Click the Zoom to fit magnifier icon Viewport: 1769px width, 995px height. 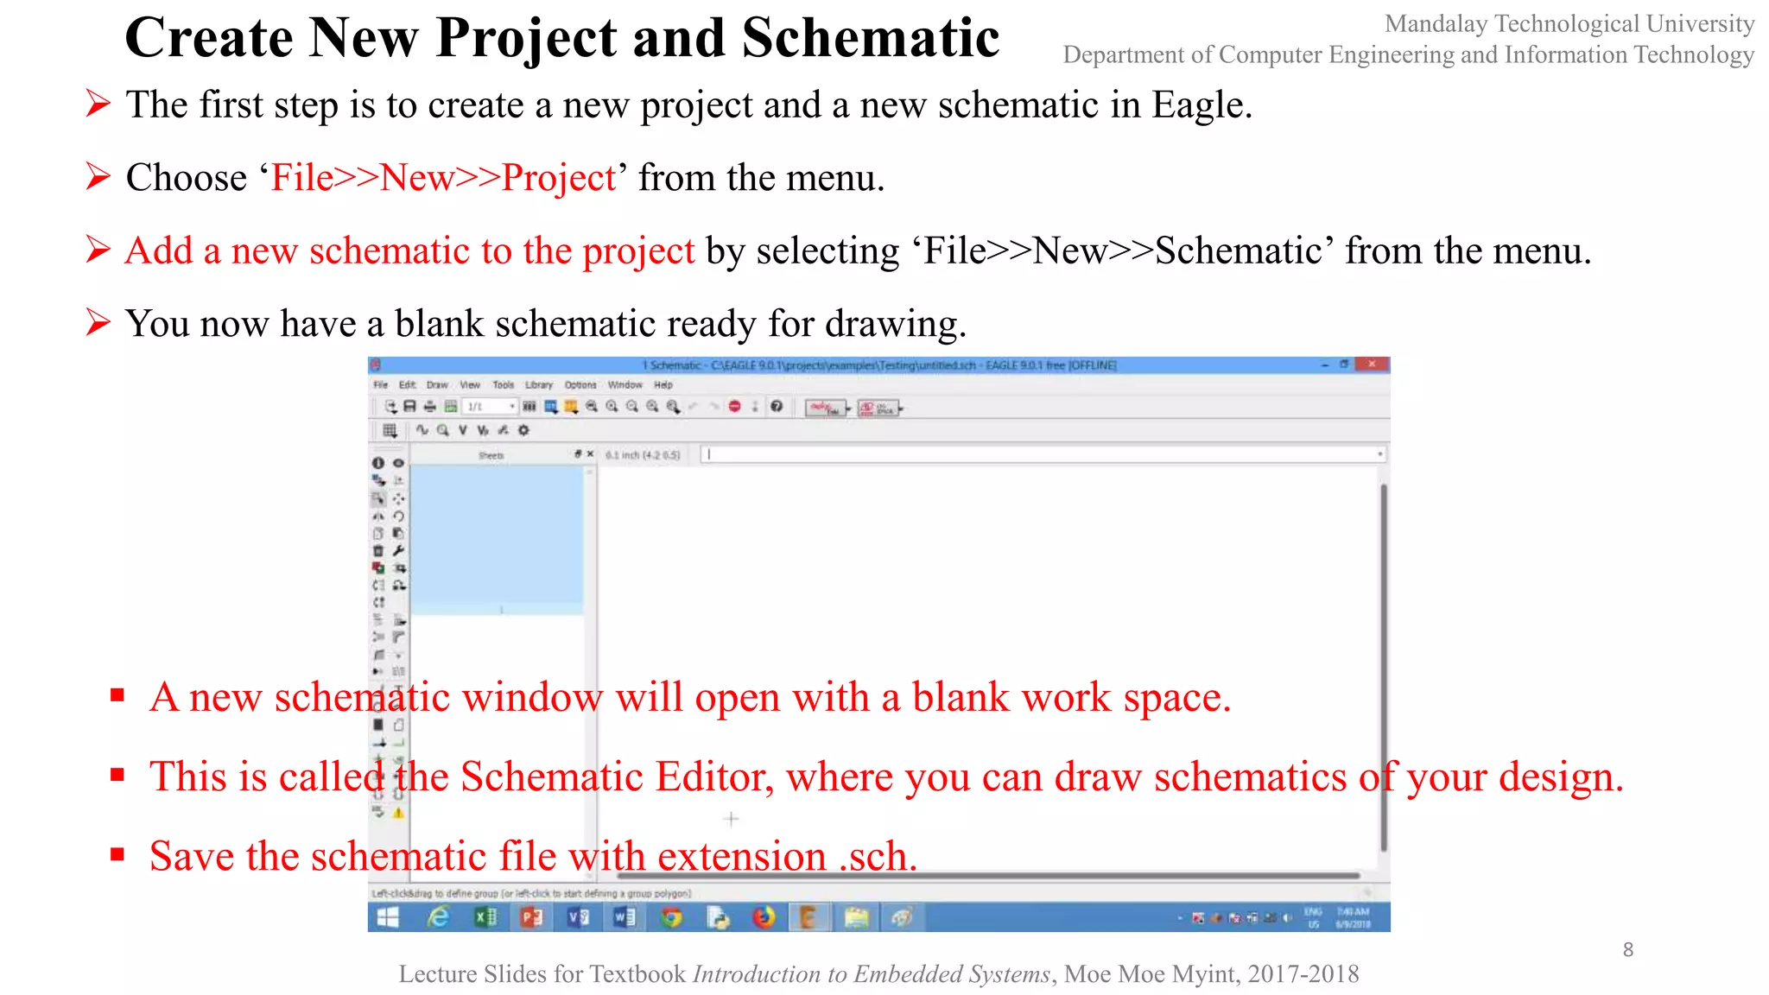coord(592,406)
